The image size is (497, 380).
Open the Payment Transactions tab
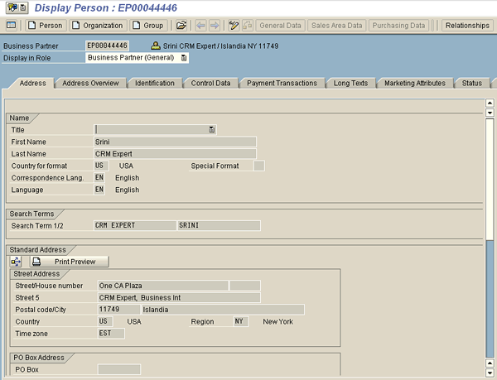(282, 84)
